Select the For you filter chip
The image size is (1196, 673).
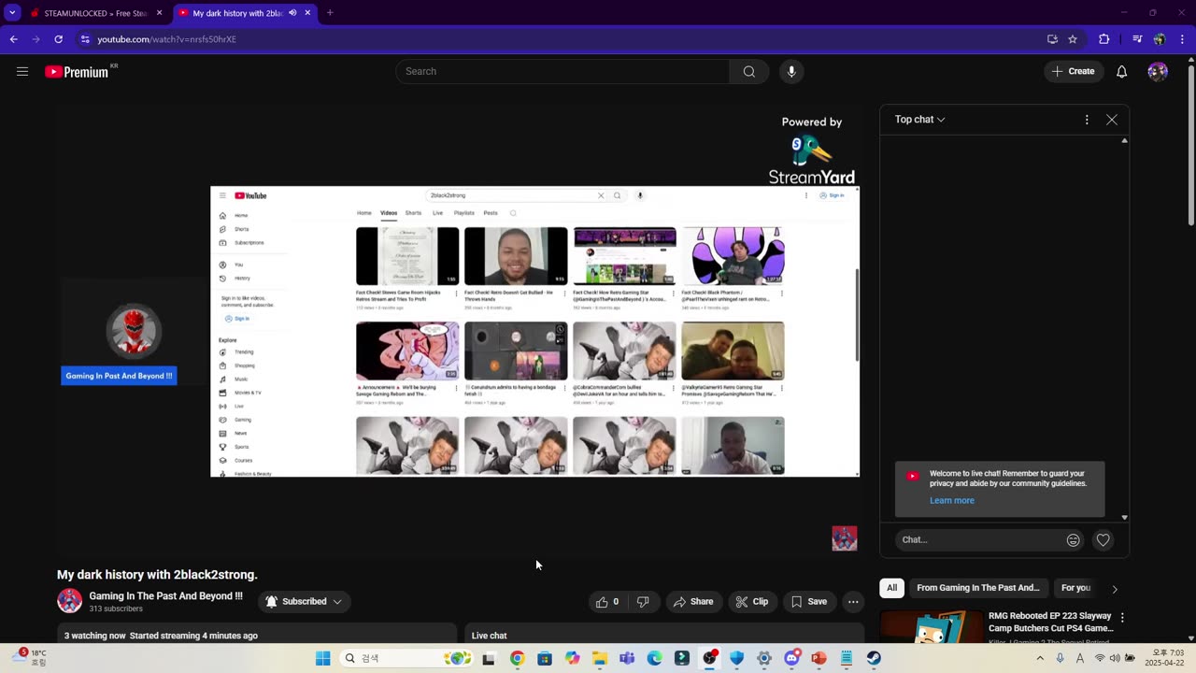(1075, 588)
